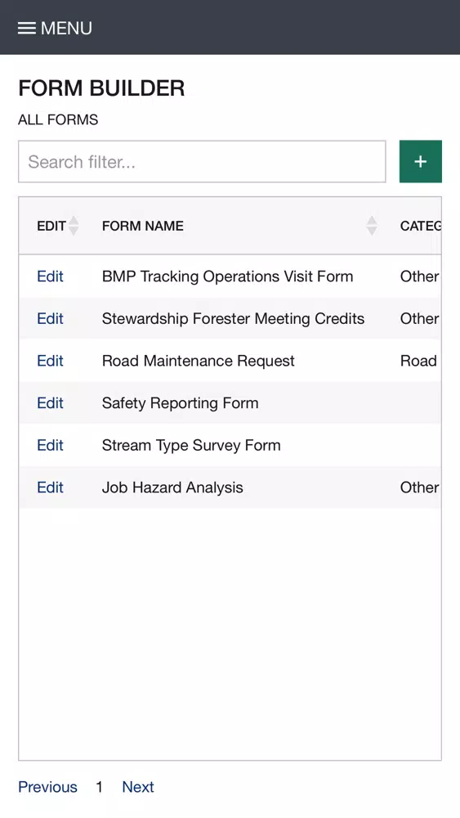Open the hamburger menu icon
The height and width of the screenshot is (818, 460).
[x=27, y=28]
